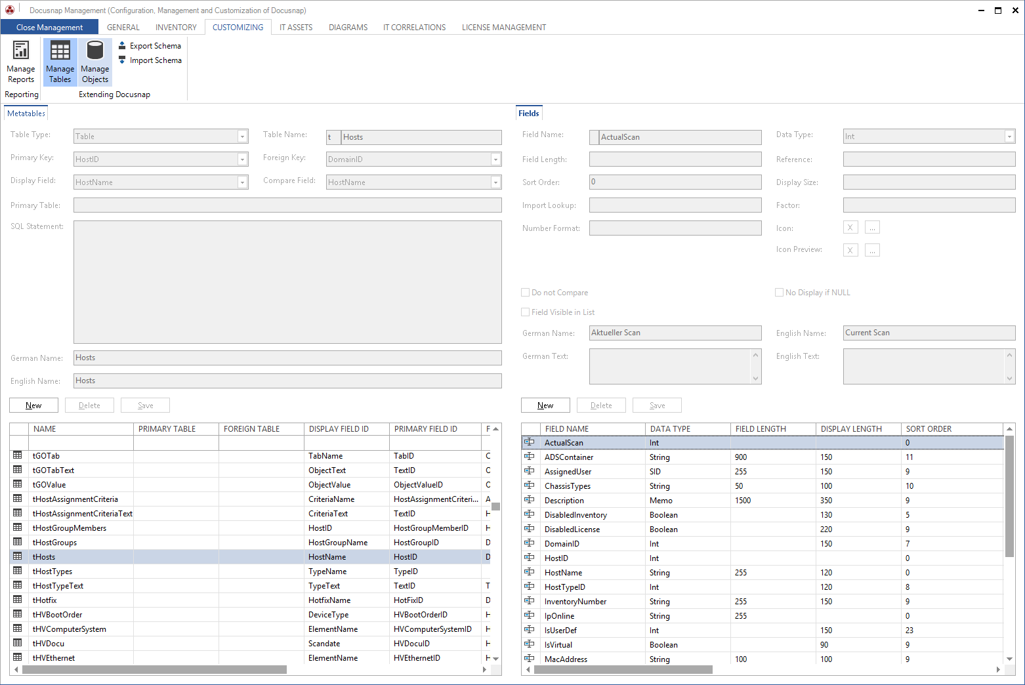This screenshot has height=685, width=1025.
Task: Toggle No Display if NULL checkbox
Action: pyautogui.click(x=780, y=293)
